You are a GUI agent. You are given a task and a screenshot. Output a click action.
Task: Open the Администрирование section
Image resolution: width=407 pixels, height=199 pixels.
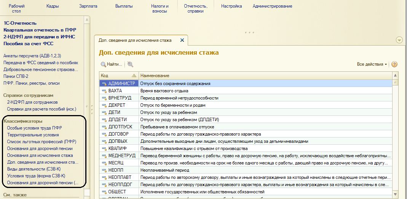click(x=272, y=6)
